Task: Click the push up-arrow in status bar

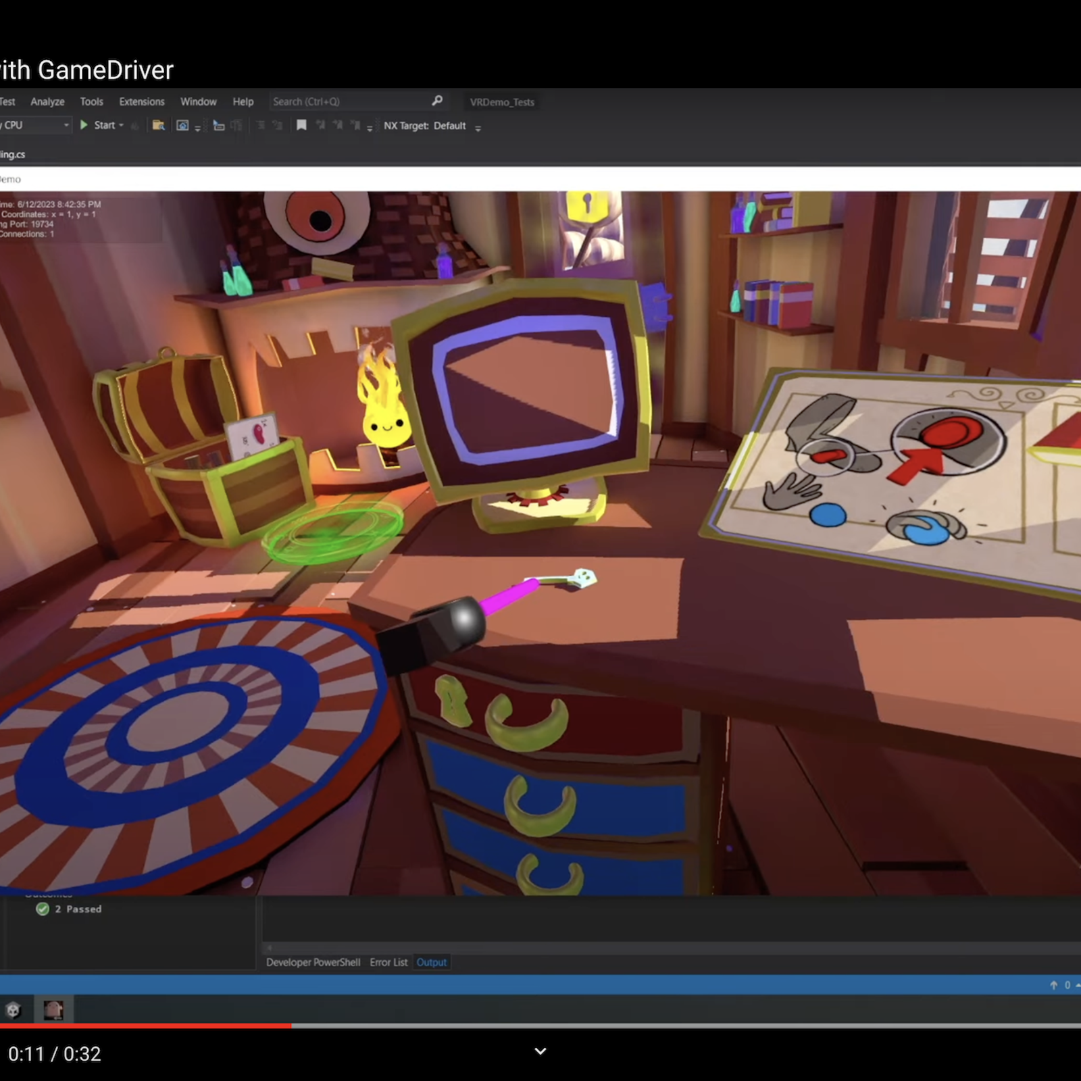Action: point(1053,985)
